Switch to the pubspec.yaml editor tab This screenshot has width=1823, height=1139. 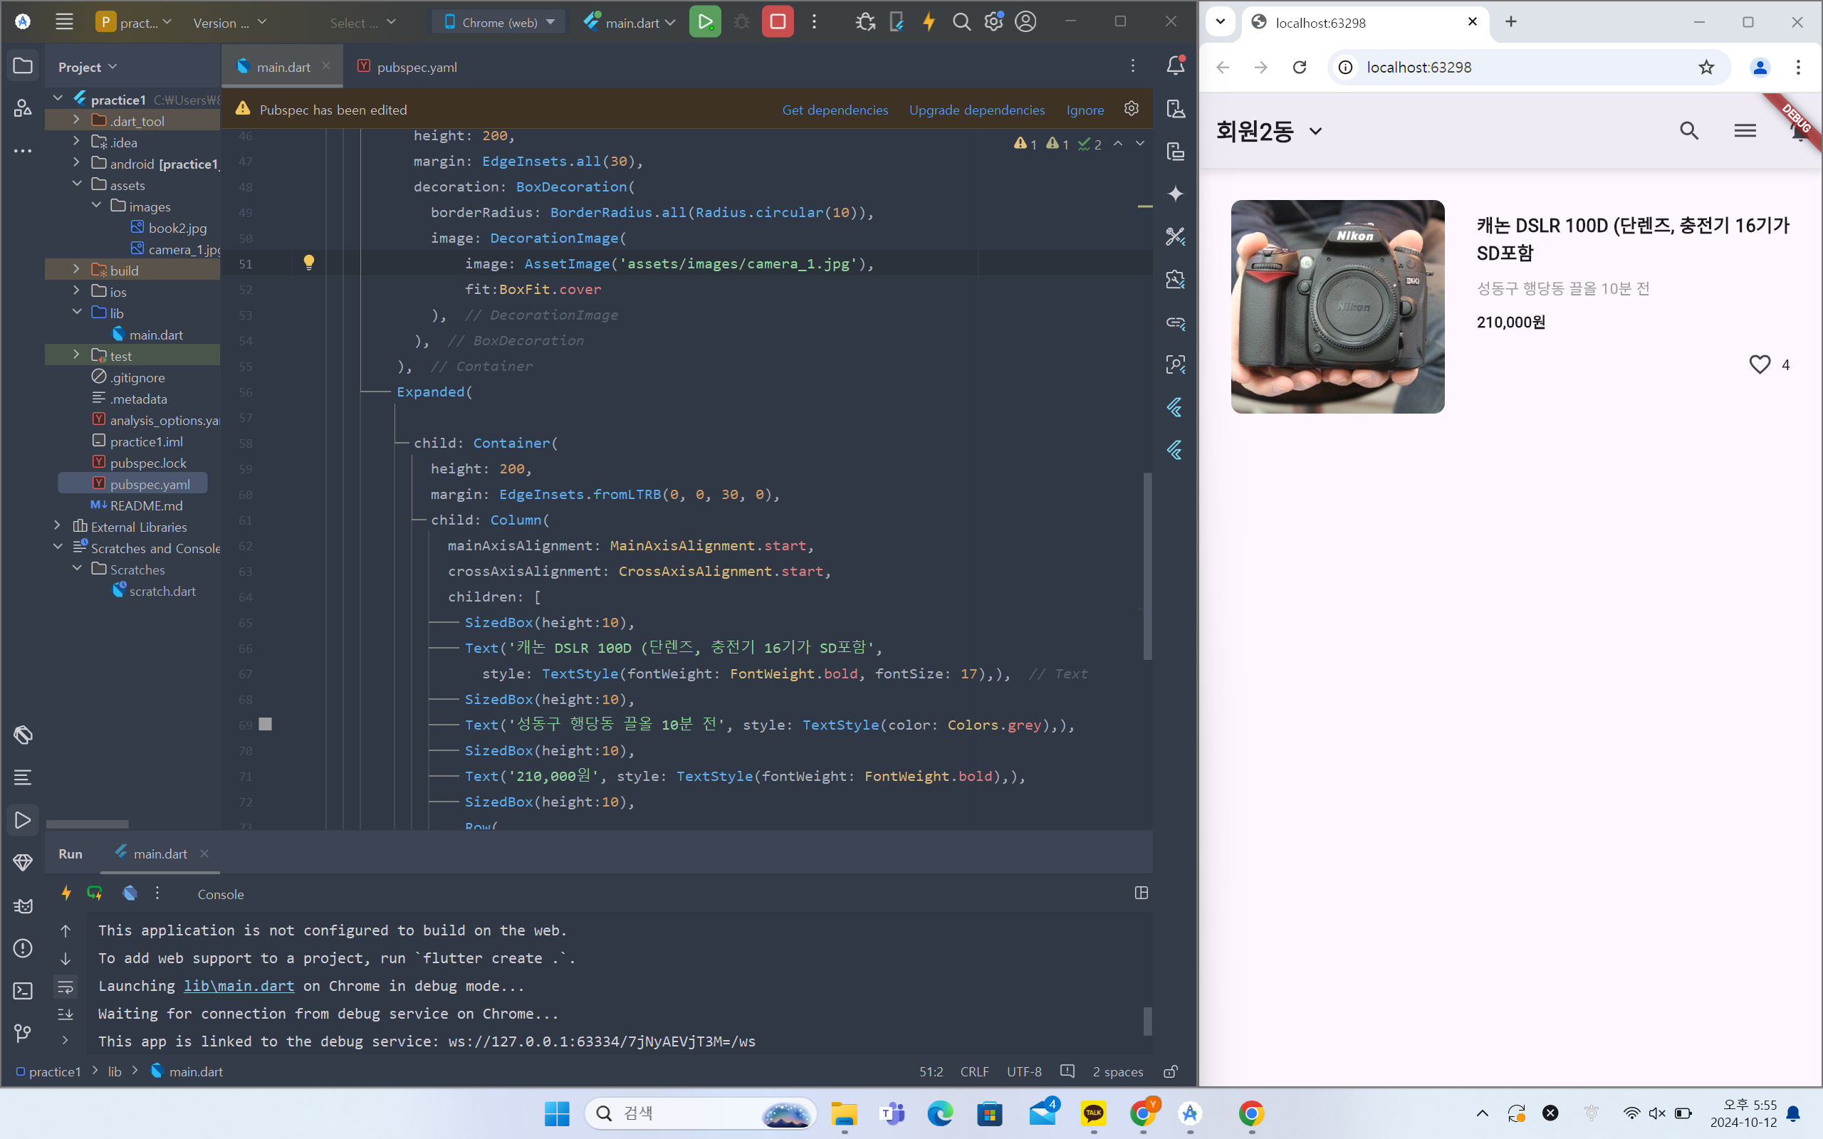tap(407, 67)
